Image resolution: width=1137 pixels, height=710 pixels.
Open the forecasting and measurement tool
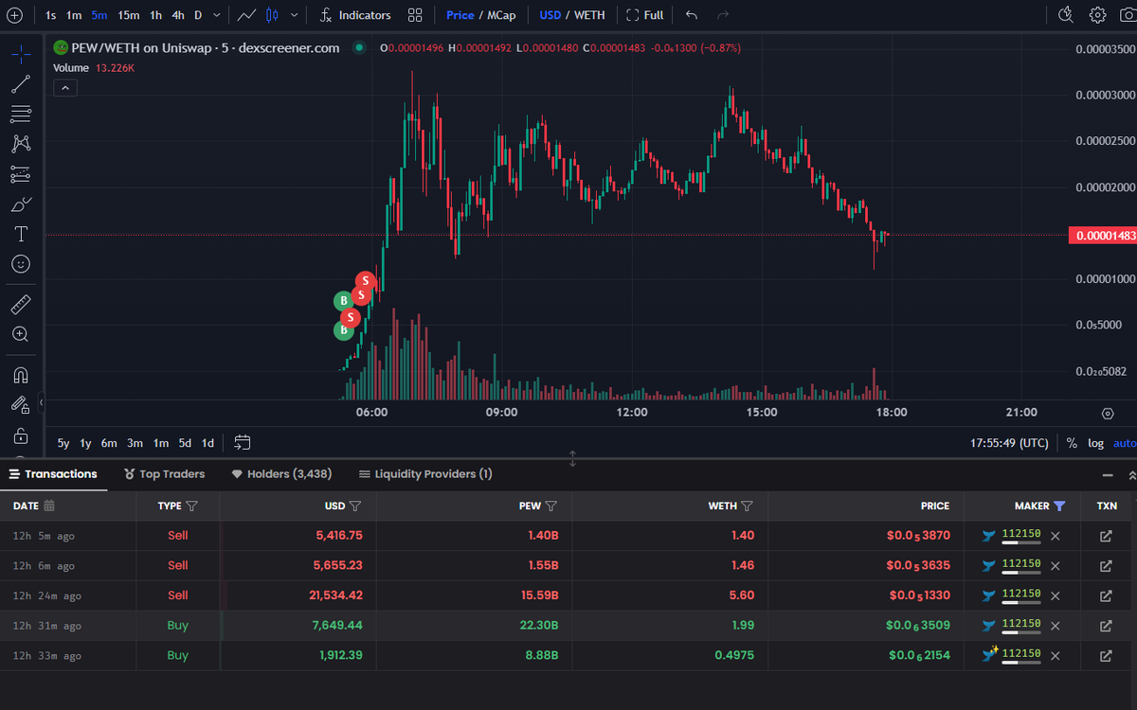[x=20, y=174]
